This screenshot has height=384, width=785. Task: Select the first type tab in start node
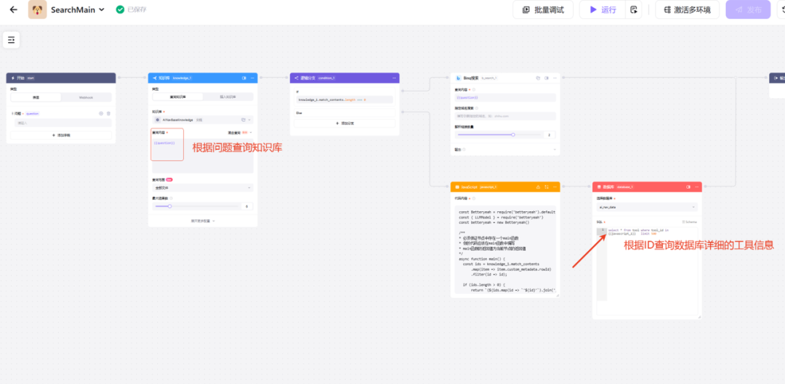(x=36, y=97)
